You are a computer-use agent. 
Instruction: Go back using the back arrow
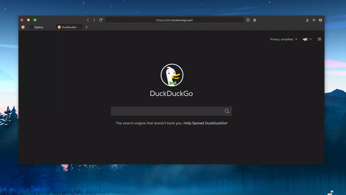click(x=88, y=20)
